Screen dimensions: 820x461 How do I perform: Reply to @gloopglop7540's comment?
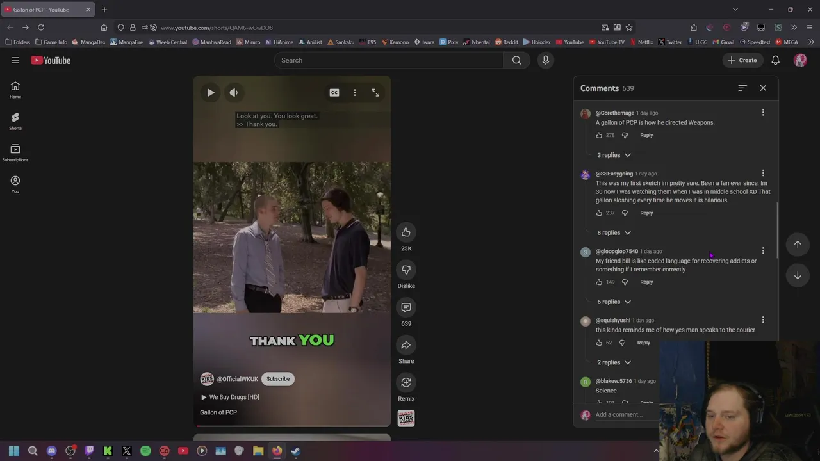[646, 282]
